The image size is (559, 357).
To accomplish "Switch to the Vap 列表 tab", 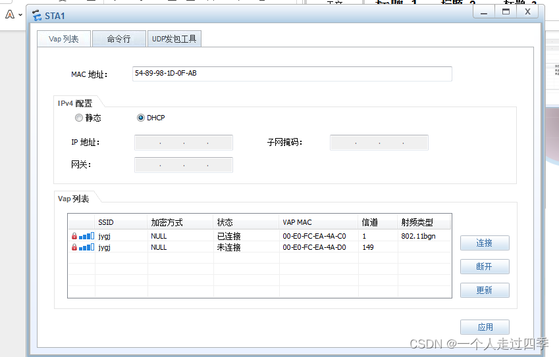I will (x=64, y=39).
